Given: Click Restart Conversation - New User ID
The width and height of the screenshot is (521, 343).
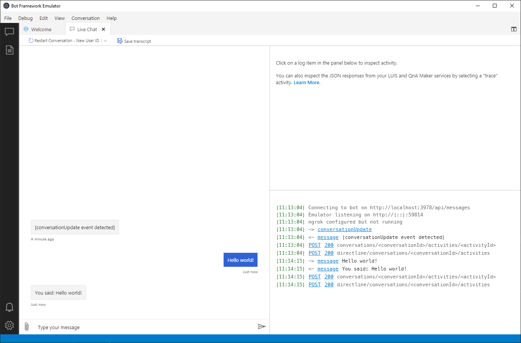Looking at the screenshot, I should tap(64, 41).
